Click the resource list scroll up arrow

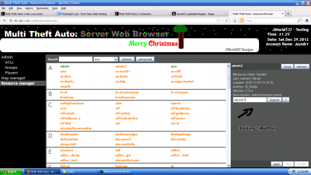[x=229, y=66]
